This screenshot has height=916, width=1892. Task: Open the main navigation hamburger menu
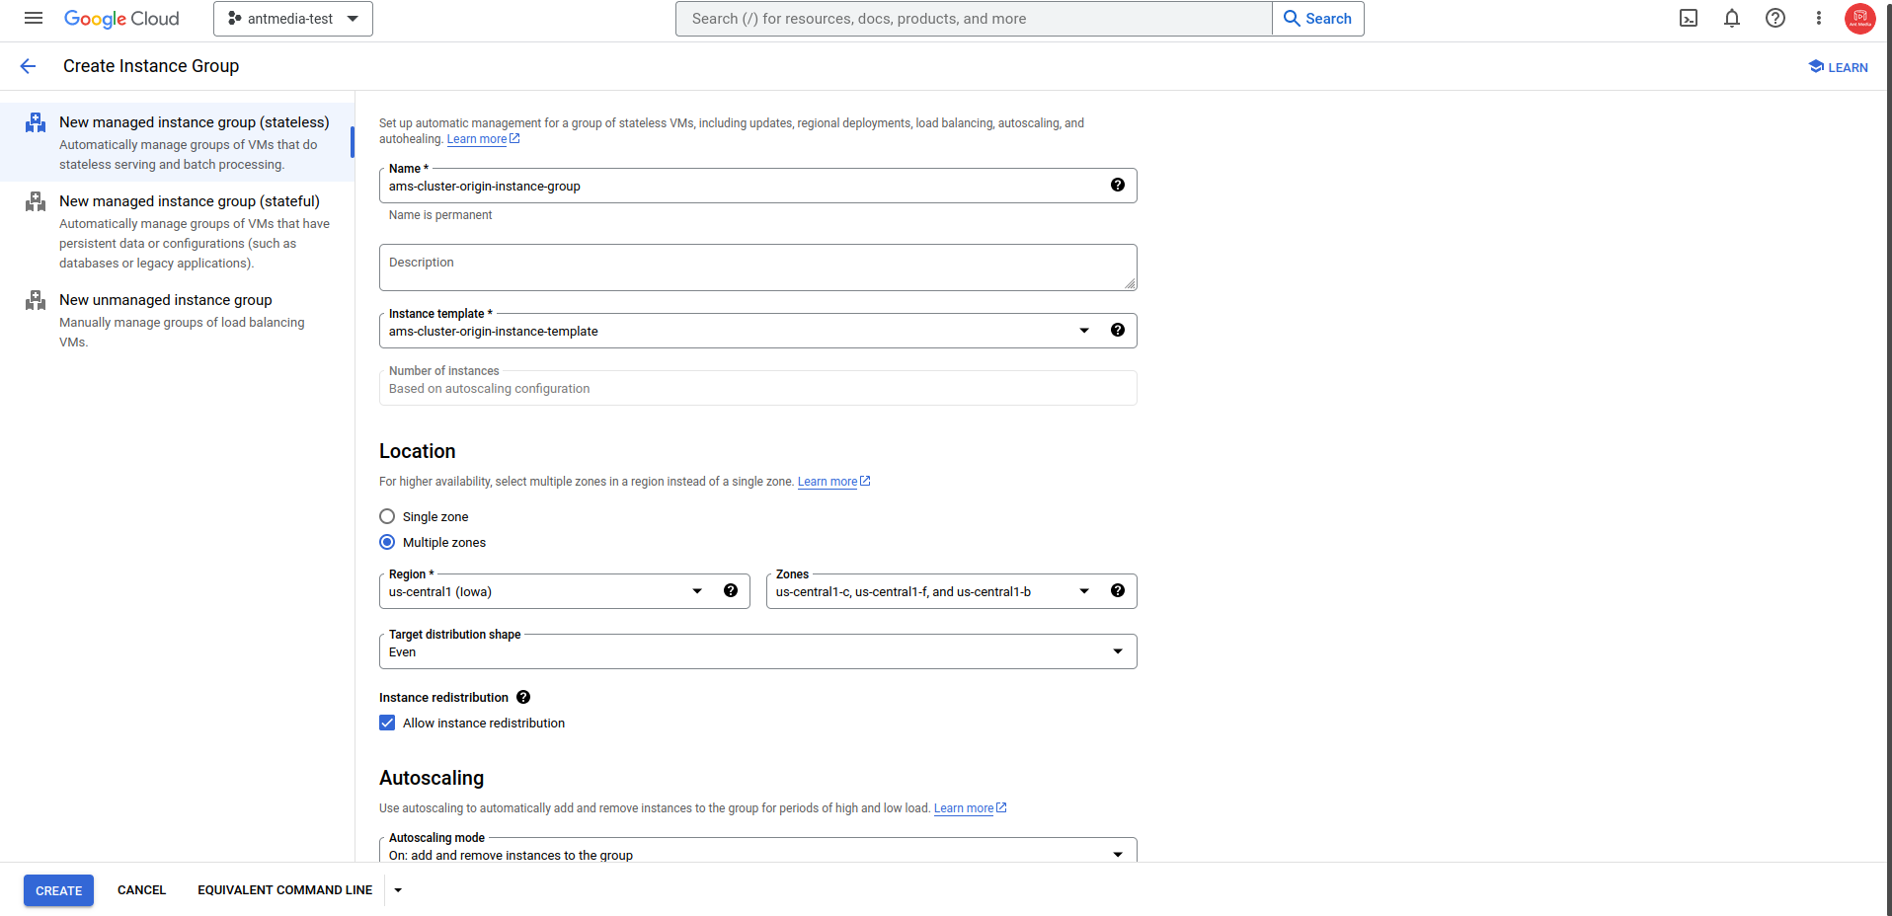(34, 18)
